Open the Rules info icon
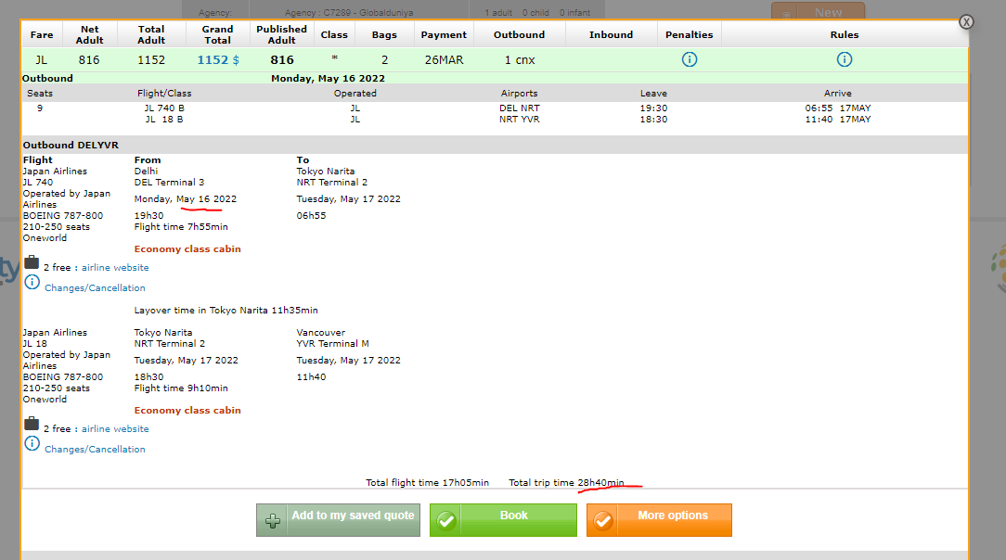1006x560 pixels. click(x=845, y=59)
